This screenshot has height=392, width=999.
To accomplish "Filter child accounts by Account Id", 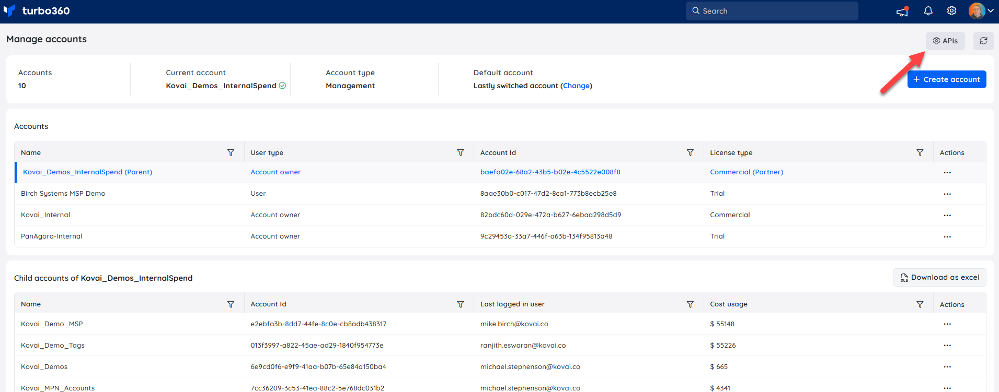I will point(461,304).
